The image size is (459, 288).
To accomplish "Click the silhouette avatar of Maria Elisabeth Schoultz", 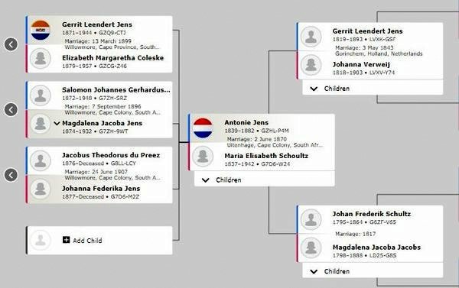I will [x=203, y=156].
